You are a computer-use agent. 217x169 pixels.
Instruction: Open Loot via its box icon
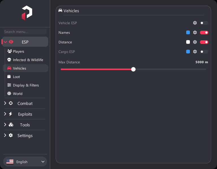click(x=9, y=77)
